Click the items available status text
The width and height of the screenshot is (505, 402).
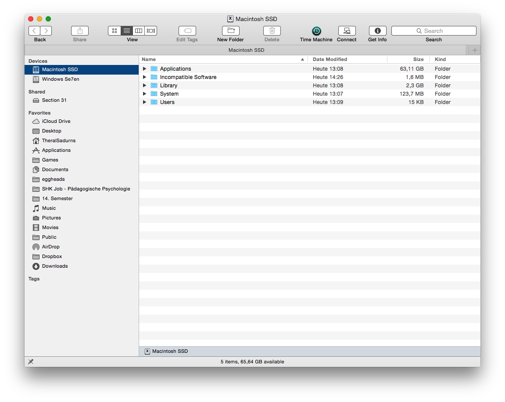pos(253,362)
